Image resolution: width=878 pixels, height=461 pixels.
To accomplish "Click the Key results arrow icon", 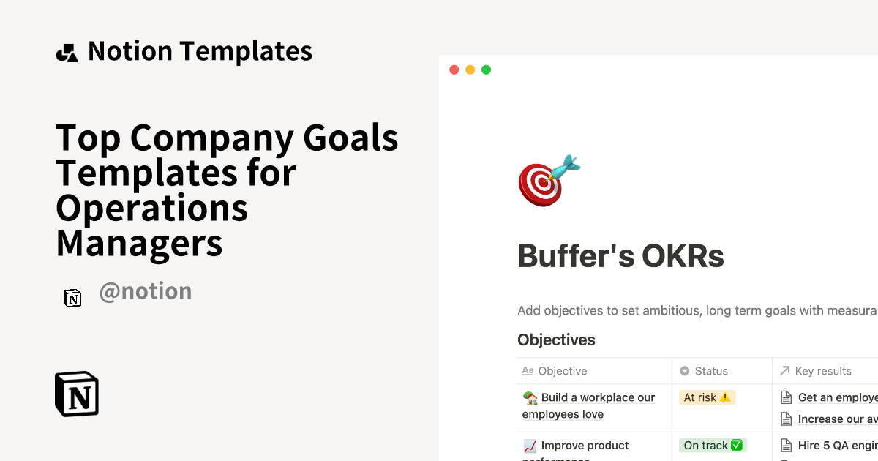I will pos(785,371).
